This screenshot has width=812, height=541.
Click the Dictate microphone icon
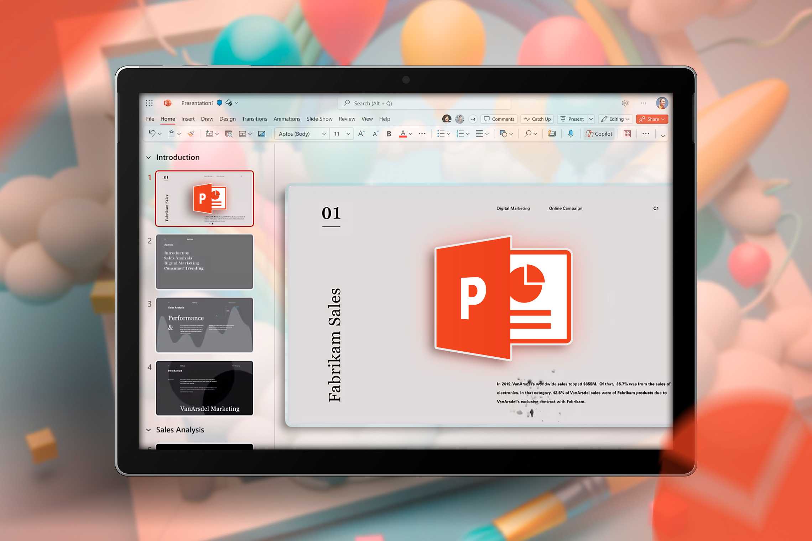[571, 134]
